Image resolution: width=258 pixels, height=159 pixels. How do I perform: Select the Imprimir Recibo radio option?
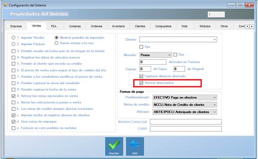[x=13, y=38]
